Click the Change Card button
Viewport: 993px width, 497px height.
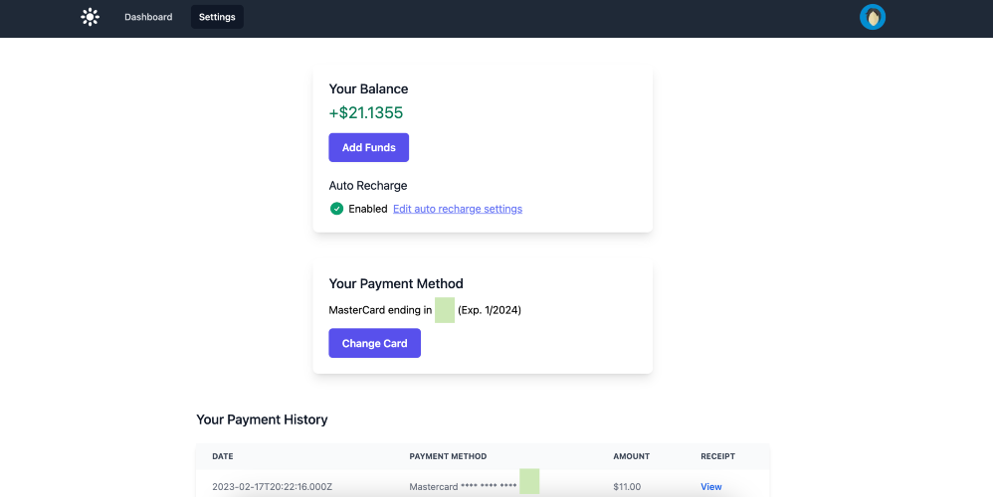pyautogui.click(x=374, y=343)
